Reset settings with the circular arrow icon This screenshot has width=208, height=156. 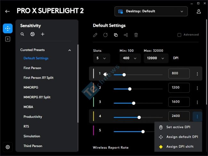click(106, 35)
